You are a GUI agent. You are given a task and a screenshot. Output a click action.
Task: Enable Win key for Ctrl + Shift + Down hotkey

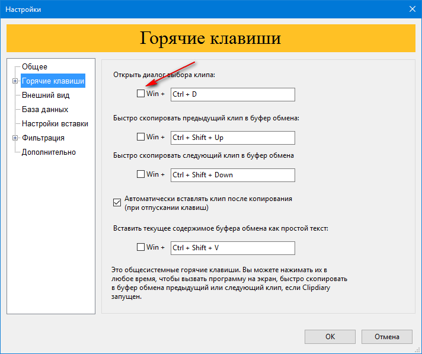[140, 174]
